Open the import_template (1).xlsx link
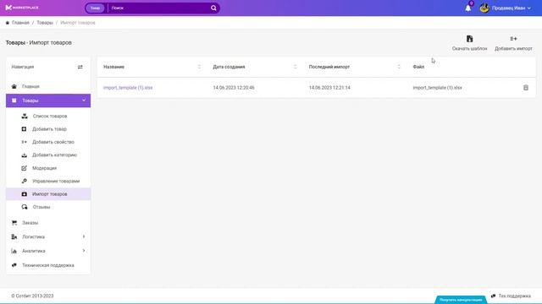542x304 pixels. click(x=128, y=88)
